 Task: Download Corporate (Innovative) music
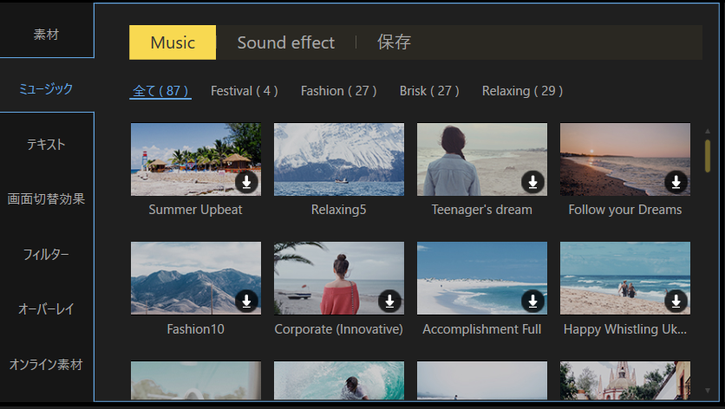[x=389, y=302]
